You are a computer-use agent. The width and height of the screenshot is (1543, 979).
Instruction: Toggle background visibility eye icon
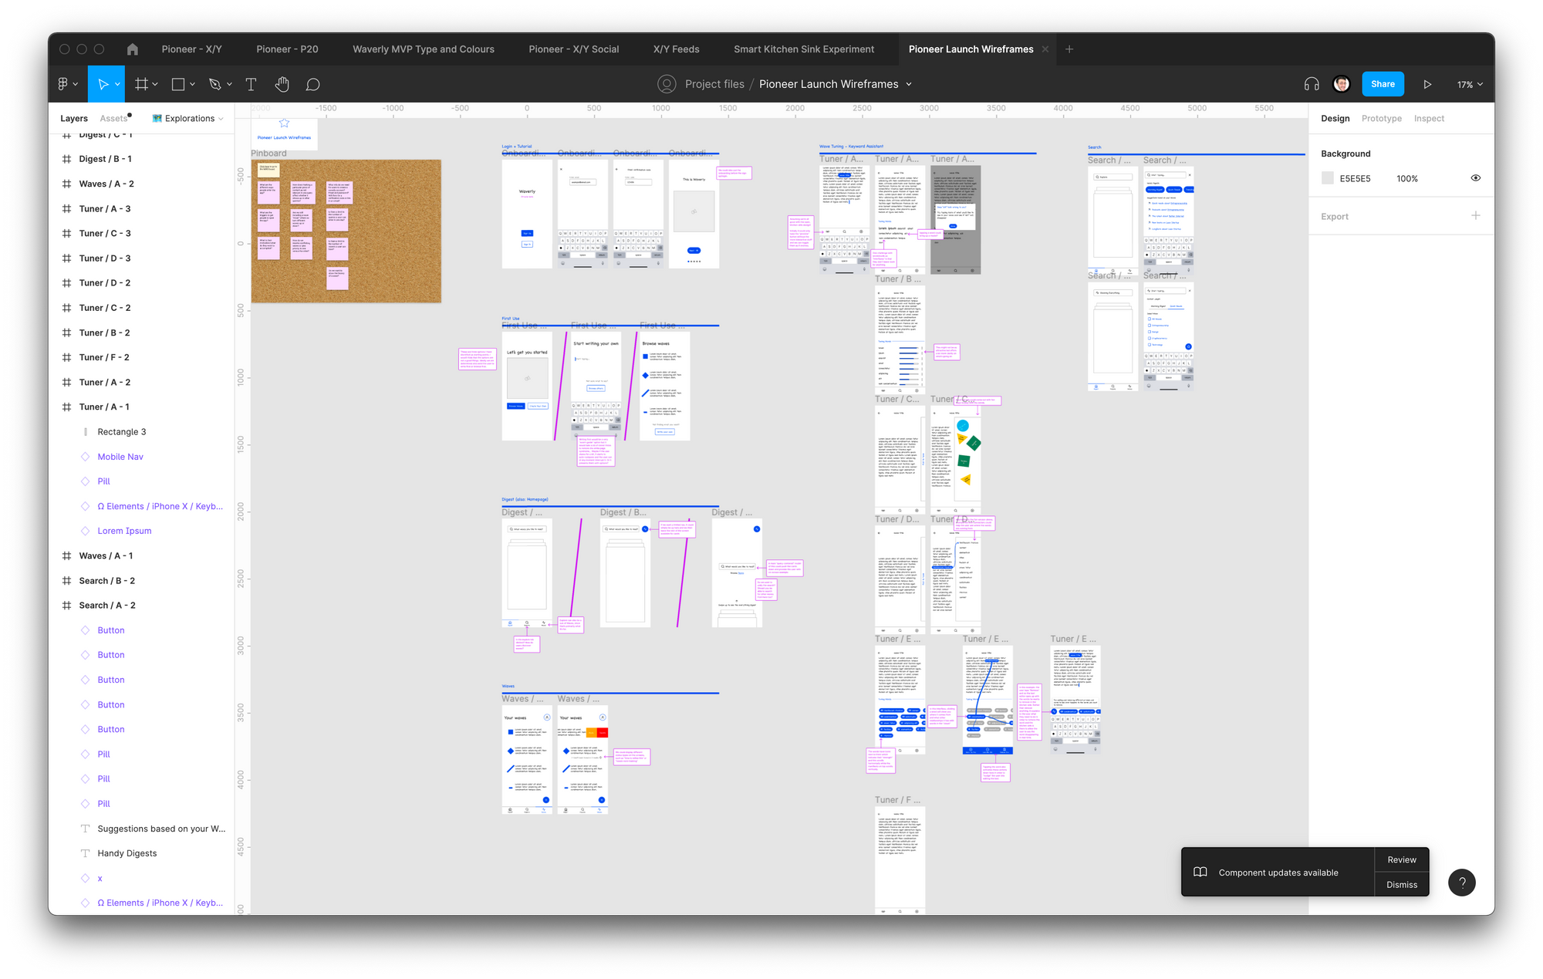click(x=1475, y=178)
